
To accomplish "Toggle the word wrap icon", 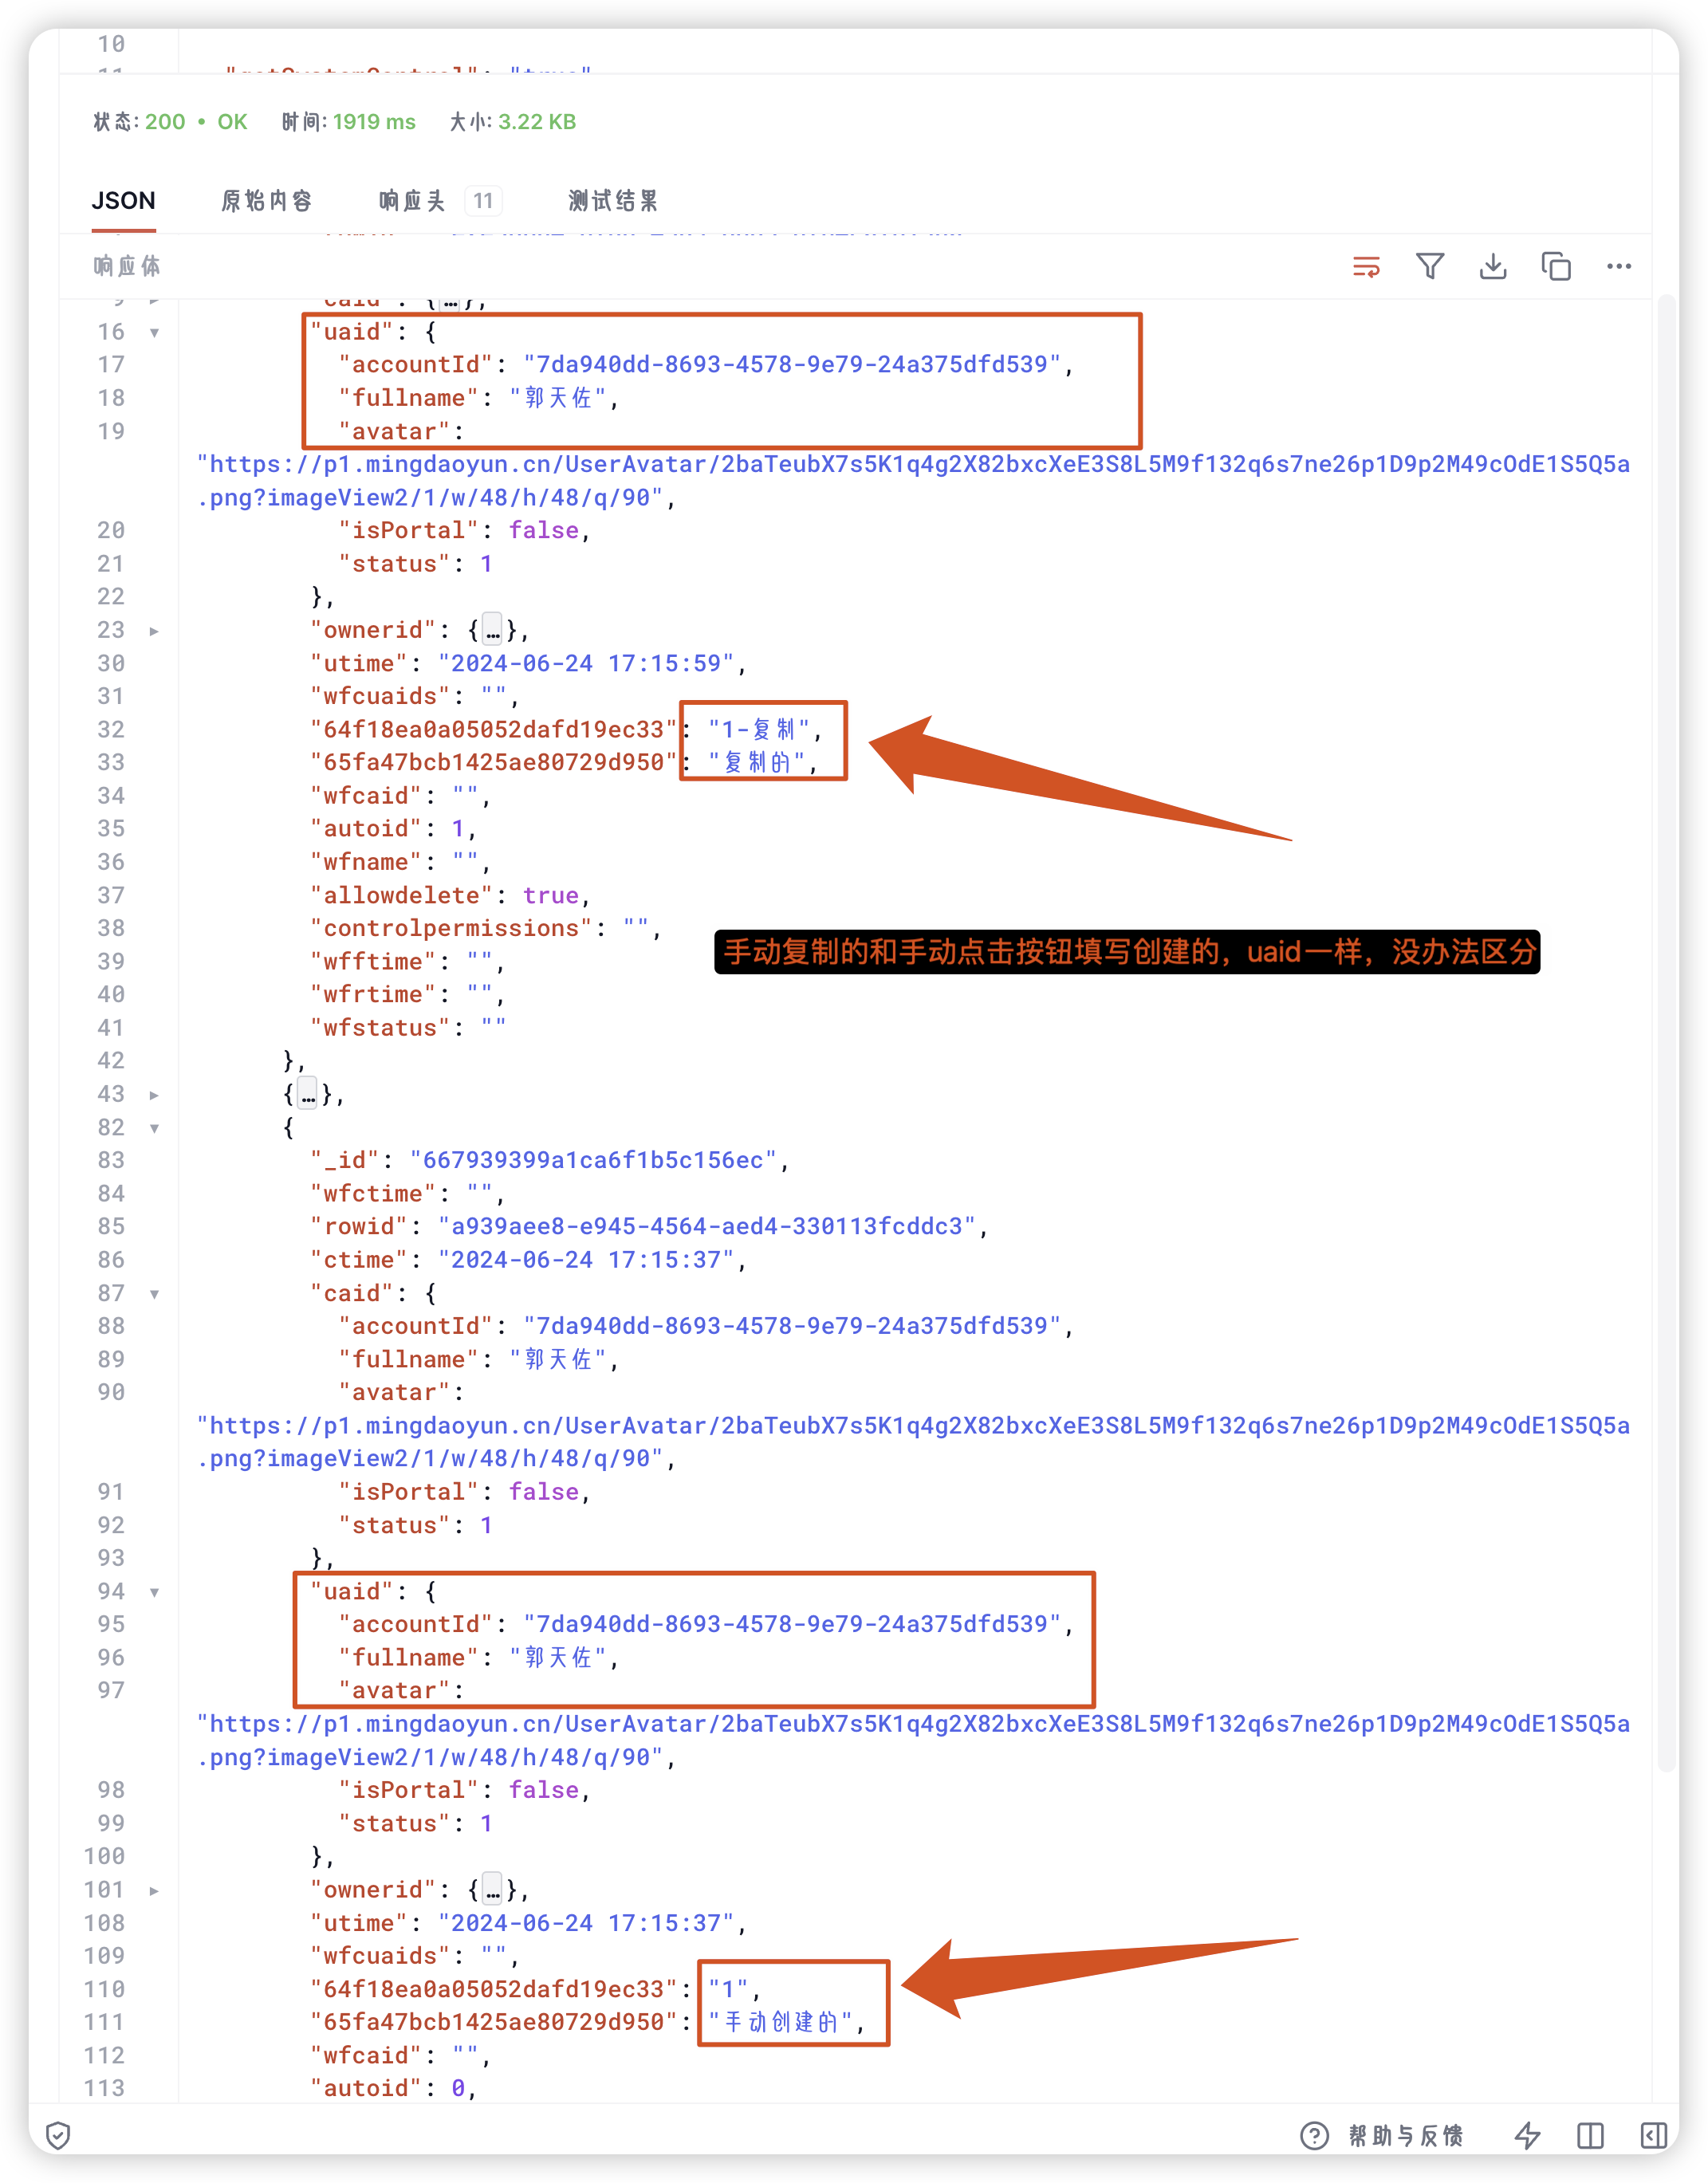I will [x=1366, y=267].
